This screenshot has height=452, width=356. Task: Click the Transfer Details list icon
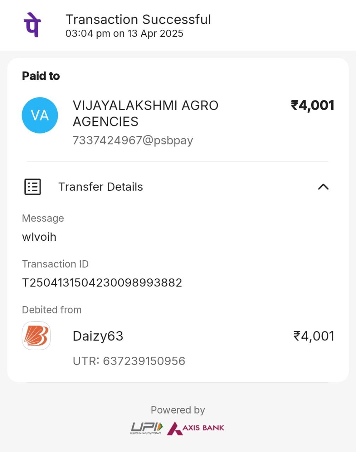tap(33, 187)
